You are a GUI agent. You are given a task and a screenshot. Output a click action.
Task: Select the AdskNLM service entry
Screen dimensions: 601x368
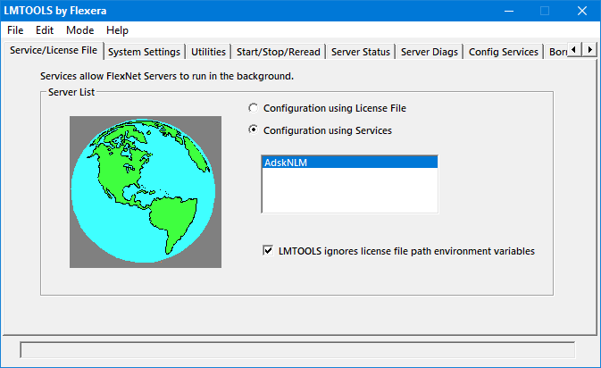coord(349,163)
